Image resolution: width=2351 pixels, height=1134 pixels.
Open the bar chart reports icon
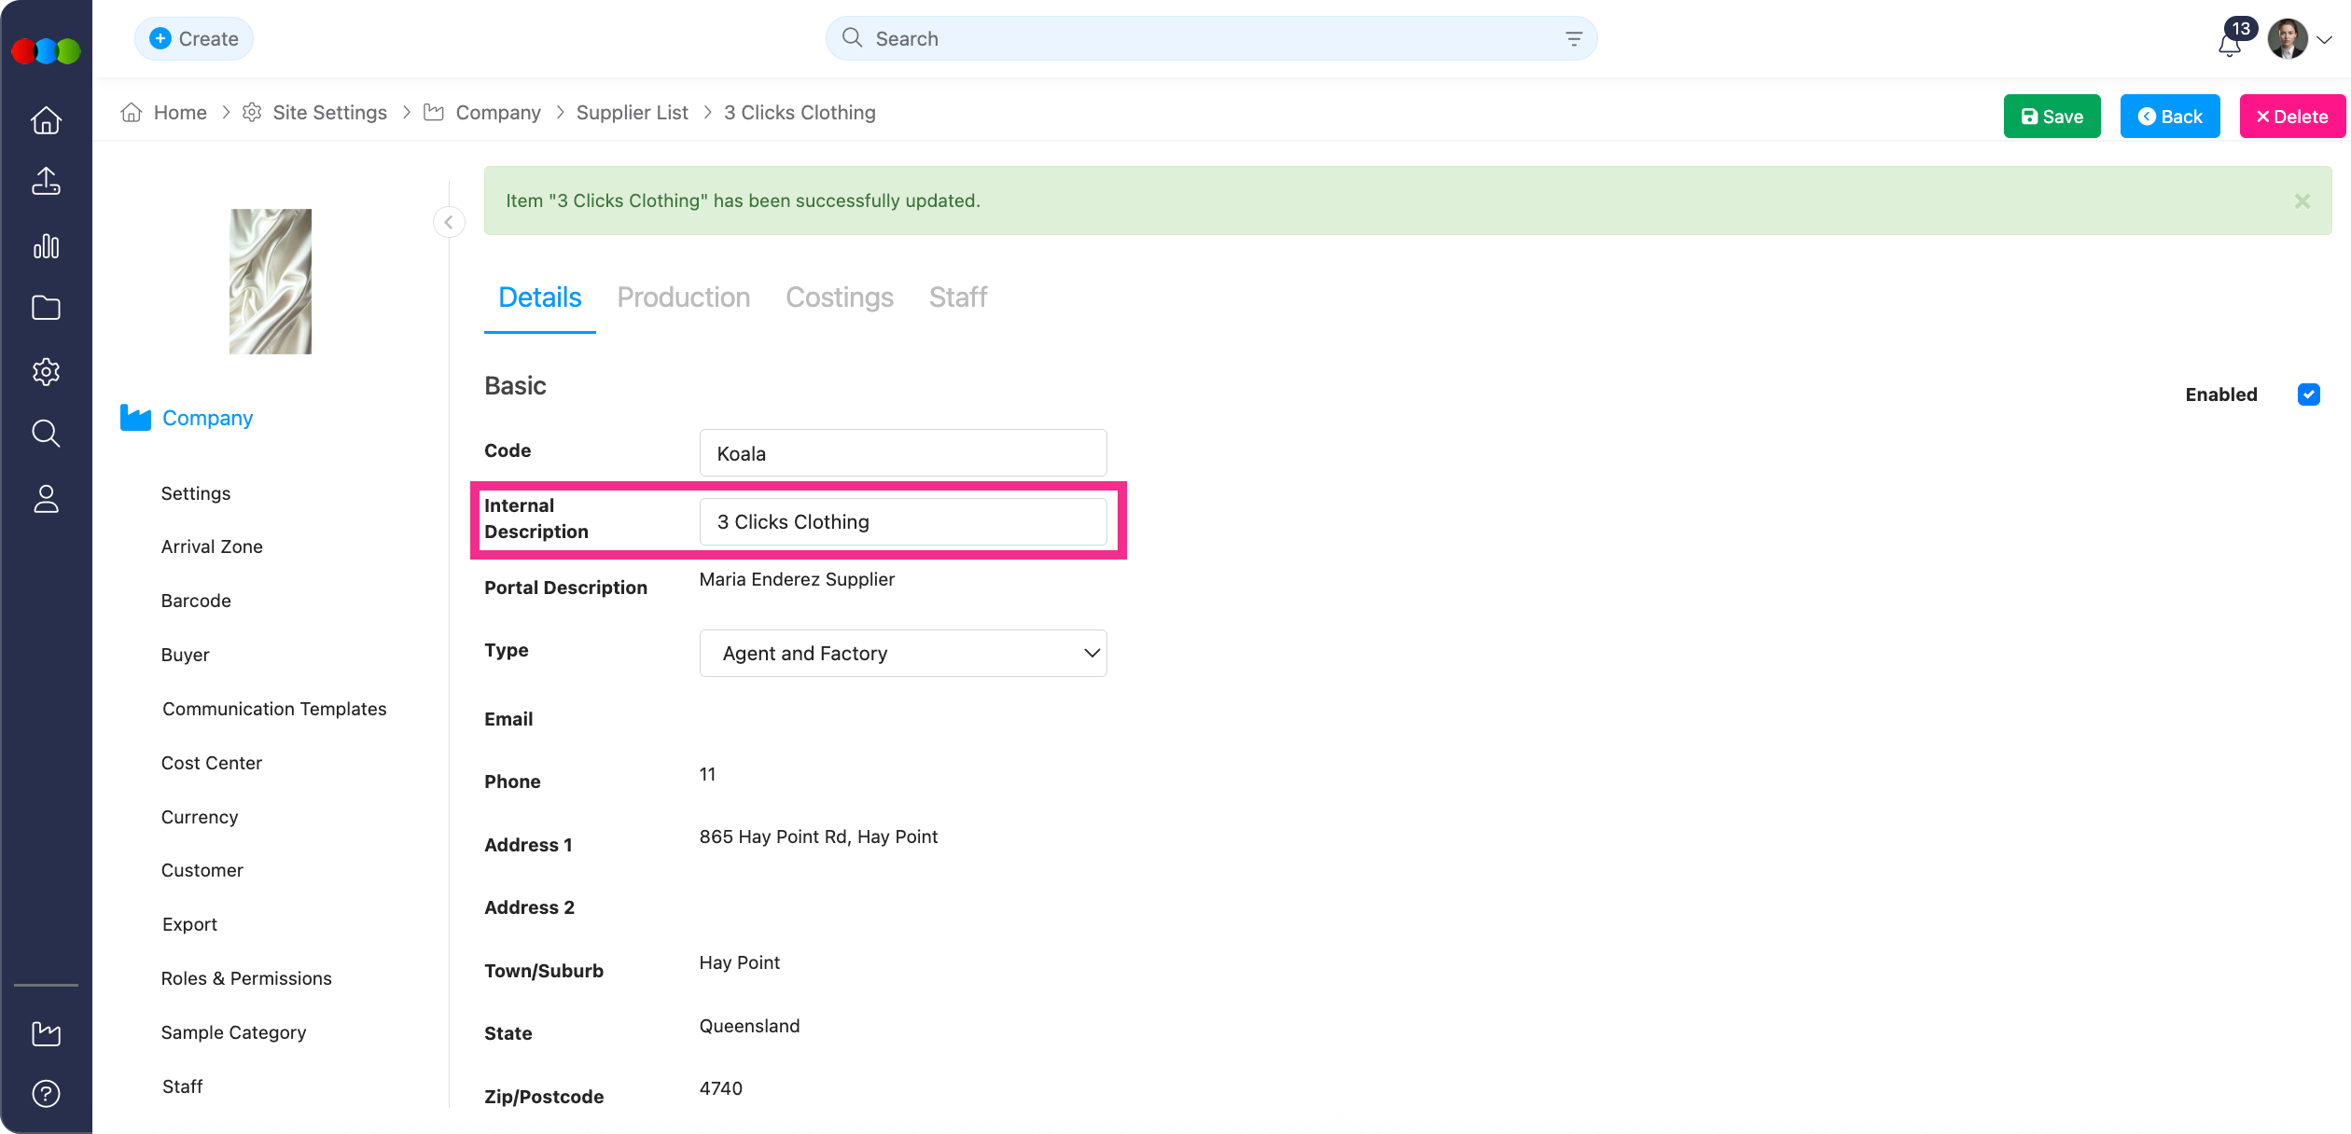[x=46, y=246]
